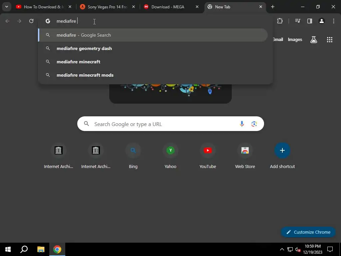Open Windows taskbar search
This screenshot has height=256, width=341.
(24, 249)
